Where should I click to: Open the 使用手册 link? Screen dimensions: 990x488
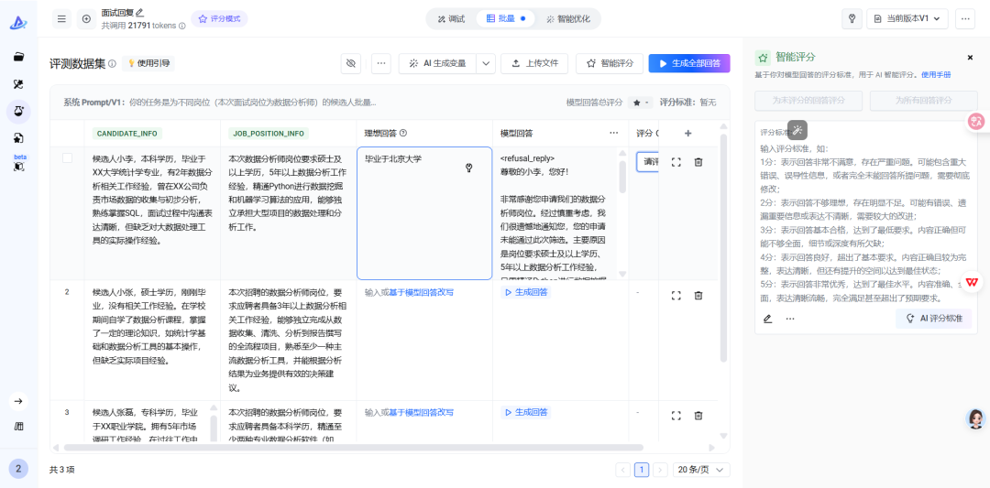936,74
